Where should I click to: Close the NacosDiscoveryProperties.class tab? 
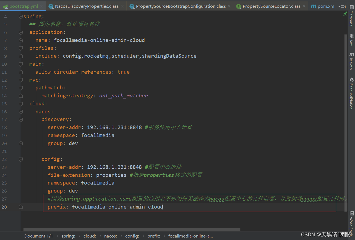tap(123, 6)
